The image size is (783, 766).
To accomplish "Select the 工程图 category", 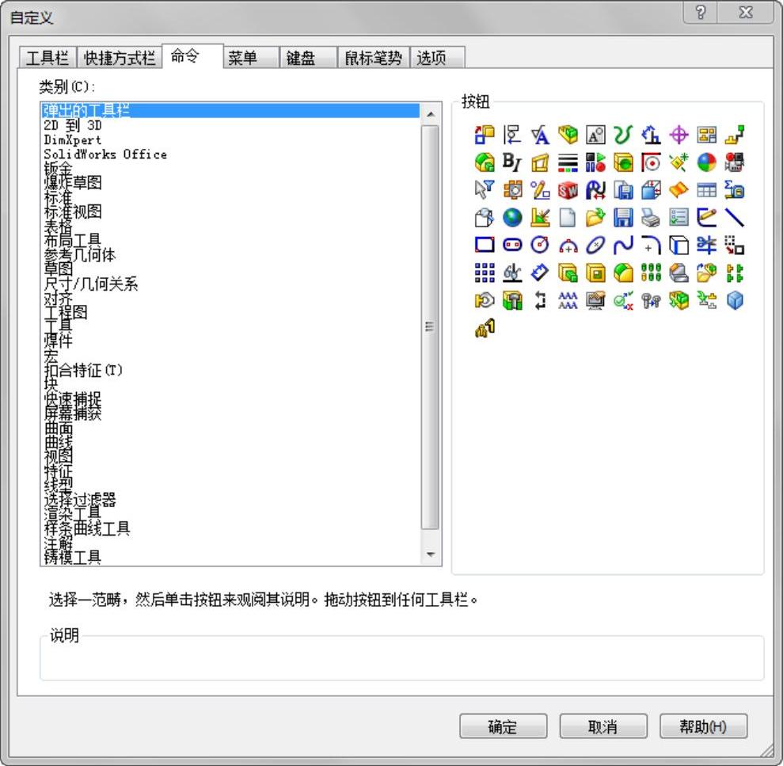I will pos(230,312).
